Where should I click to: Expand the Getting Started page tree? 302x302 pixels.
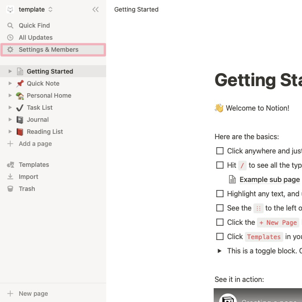coord(10,71)
